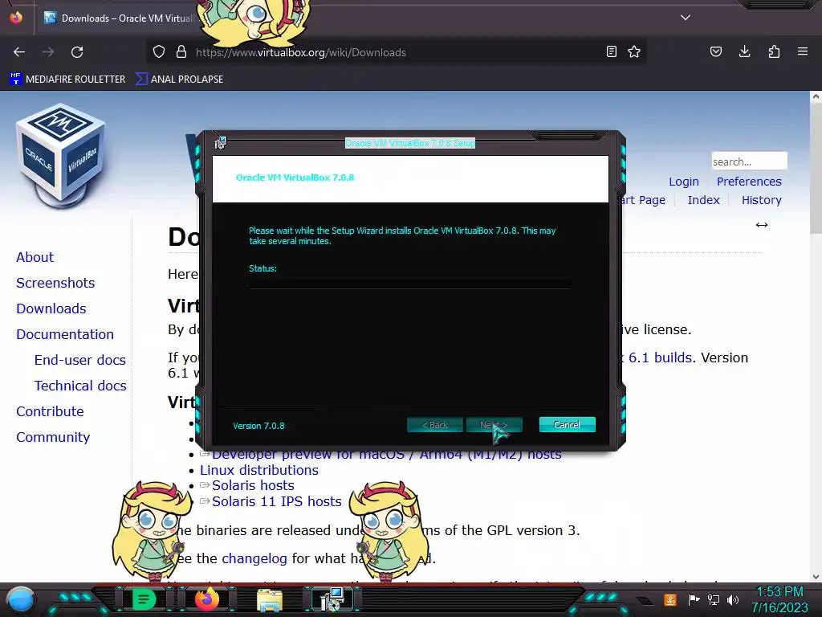View page History

761,200
